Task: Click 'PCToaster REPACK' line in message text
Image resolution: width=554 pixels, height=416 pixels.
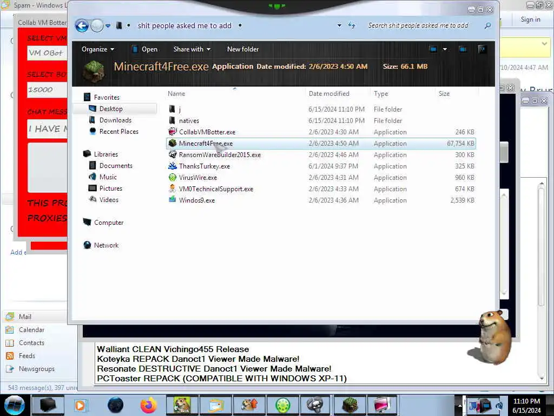Action: (222, 379)
